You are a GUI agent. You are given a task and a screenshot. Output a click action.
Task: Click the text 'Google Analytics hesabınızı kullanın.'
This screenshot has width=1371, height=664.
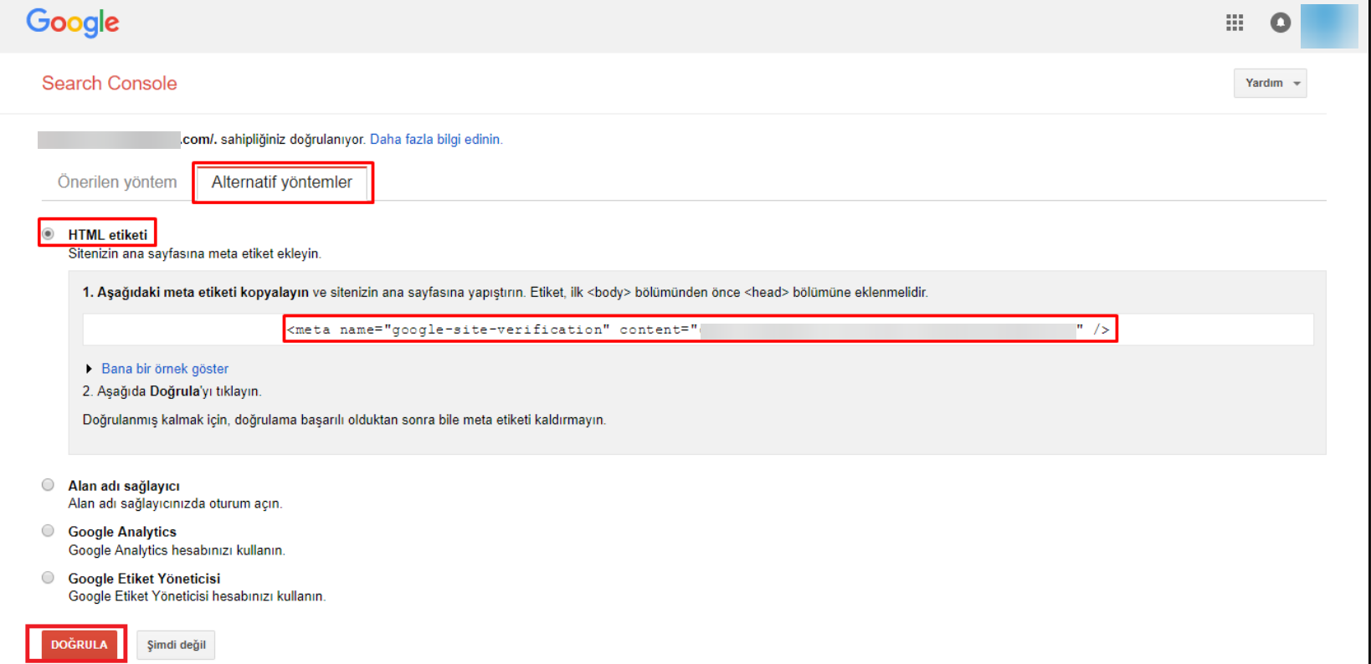coord(177,550)
